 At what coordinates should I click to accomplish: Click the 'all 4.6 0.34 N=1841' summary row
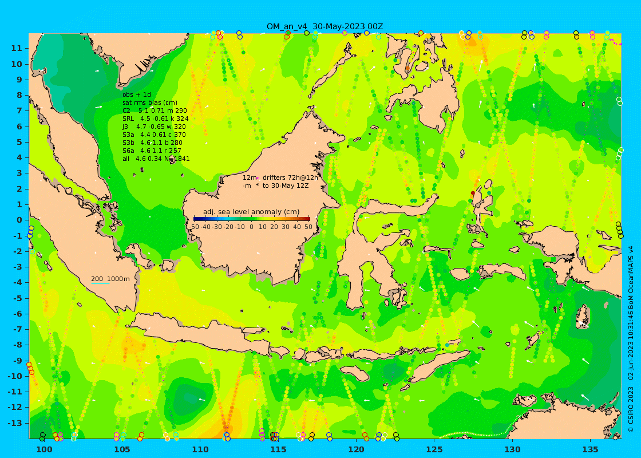156,159
